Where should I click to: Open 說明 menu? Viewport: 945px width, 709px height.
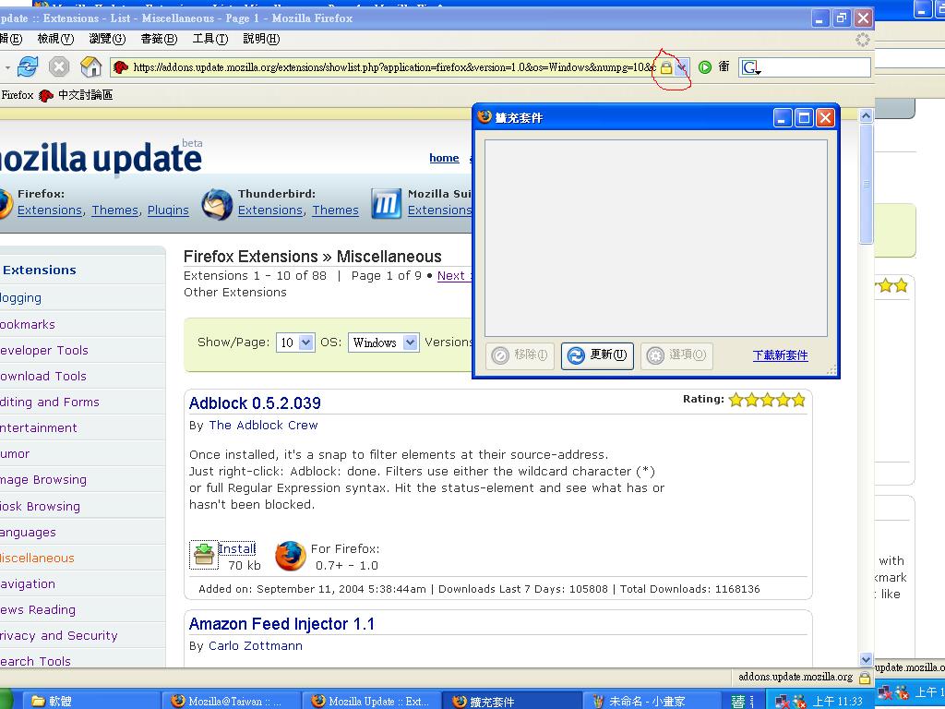click(261, 39)
